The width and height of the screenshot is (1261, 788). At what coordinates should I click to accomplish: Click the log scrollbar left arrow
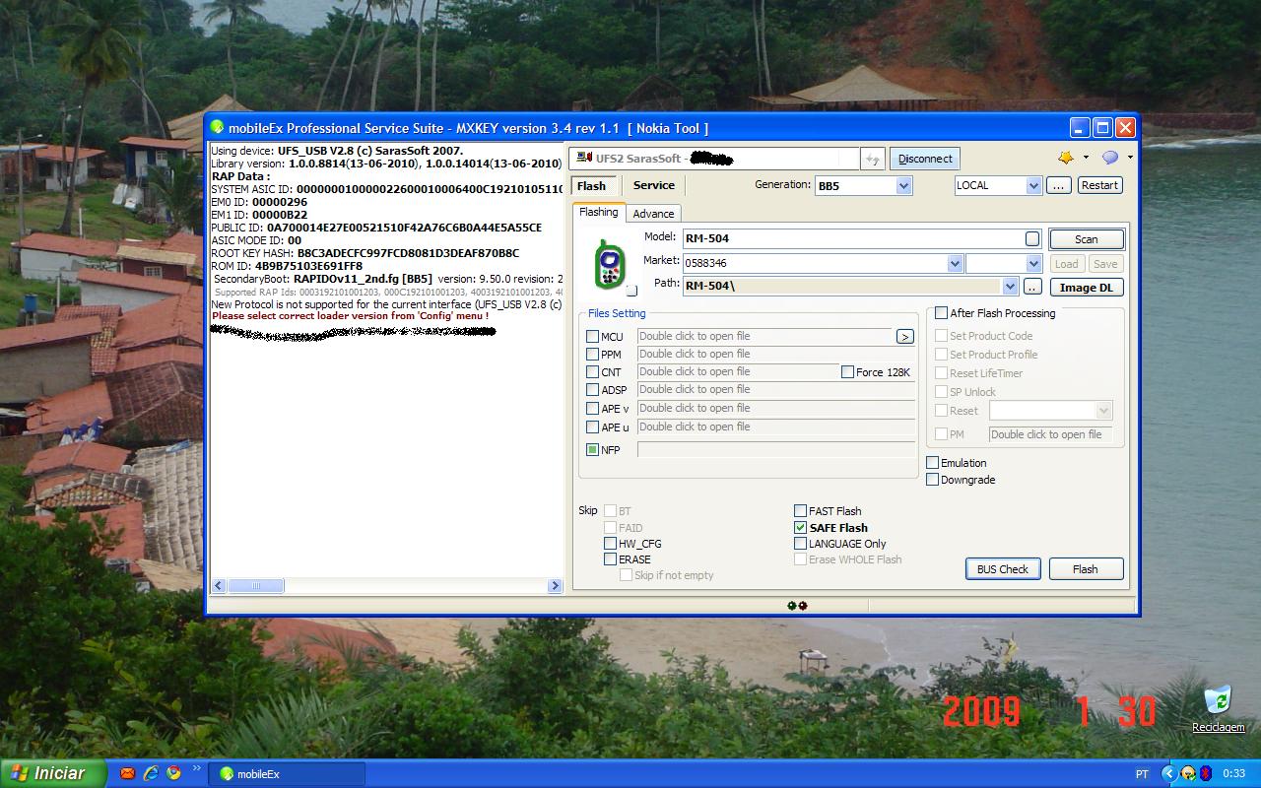(x=219, y=585)
